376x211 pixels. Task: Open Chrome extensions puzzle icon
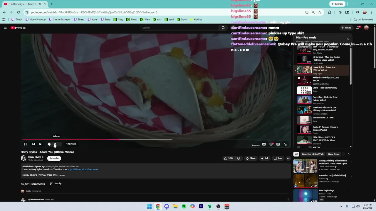coord(329,12)
